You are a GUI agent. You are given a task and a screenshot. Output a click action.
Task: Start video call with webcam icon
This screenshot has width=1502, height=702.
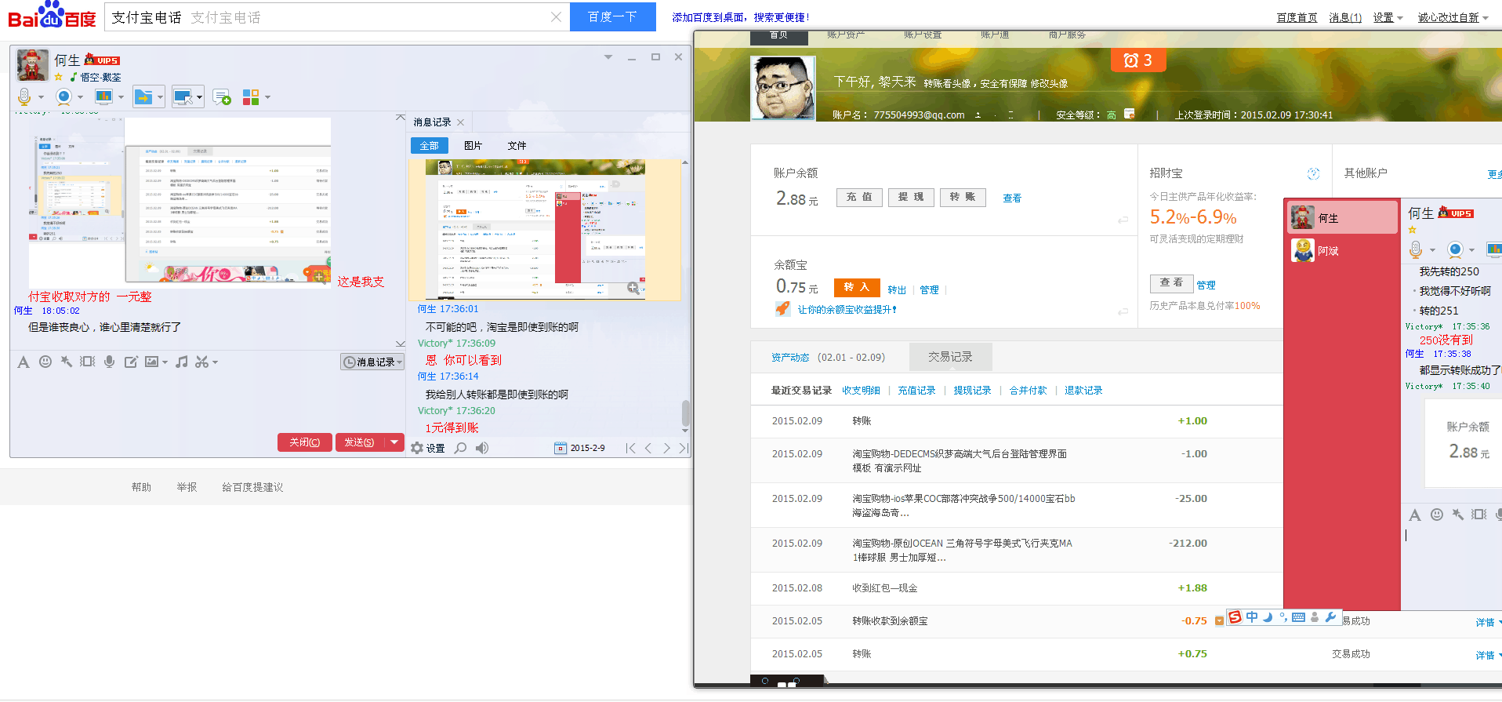click(x=63, y=96)
